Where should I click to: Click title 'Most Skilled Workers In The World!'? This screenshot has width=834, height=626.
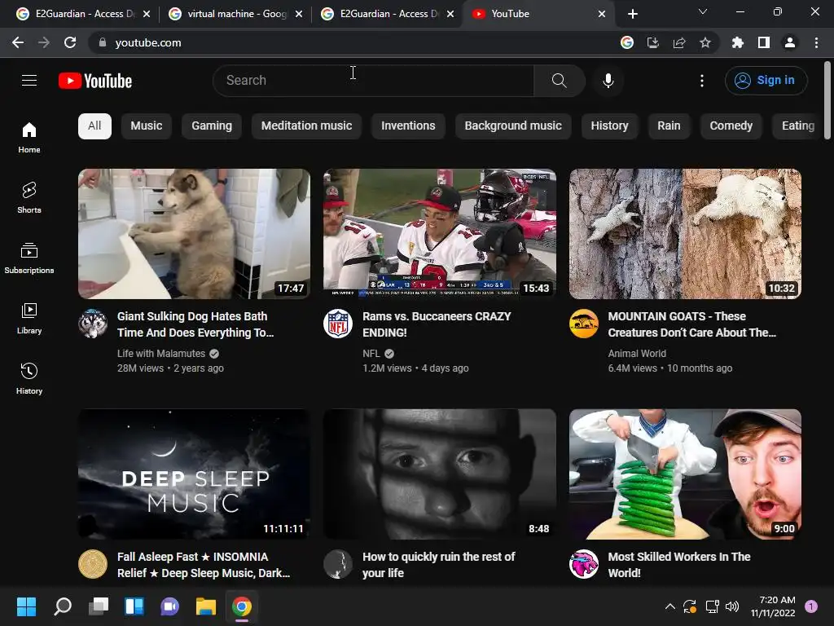coord(679,565)
